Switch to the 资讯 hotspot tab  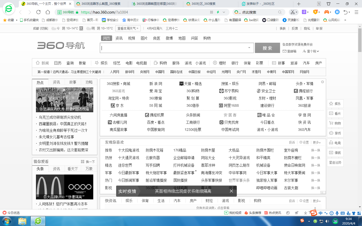[x=56, y=82]
